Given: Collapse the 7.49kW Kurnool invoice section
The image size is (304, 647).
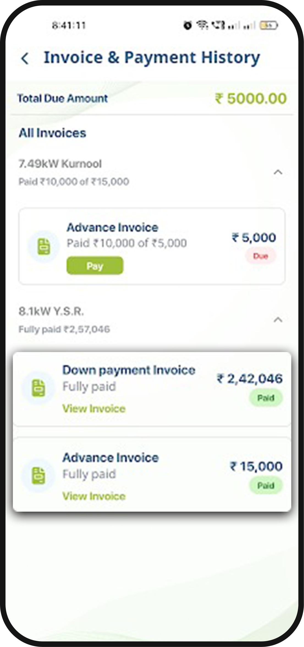Looking at the screenshot, I should (278, 172).
